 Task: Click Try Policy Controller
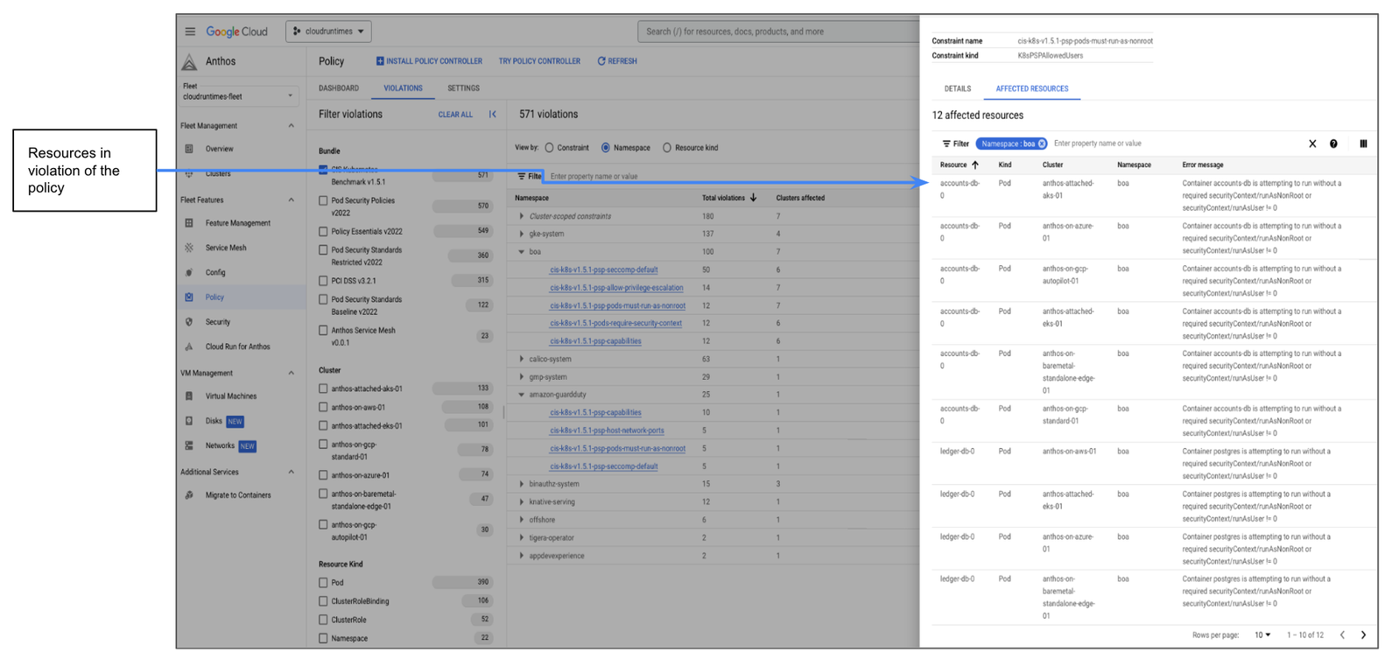[x=539, y=61]
